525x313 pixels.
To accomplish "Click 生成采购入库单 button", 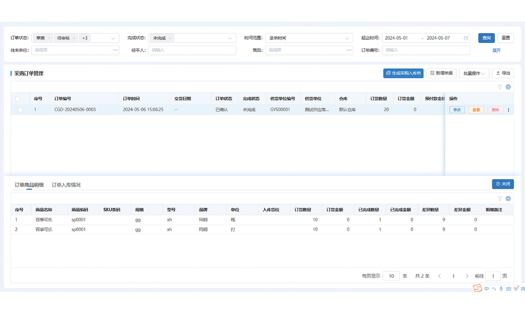I will [x=403, y=73].
